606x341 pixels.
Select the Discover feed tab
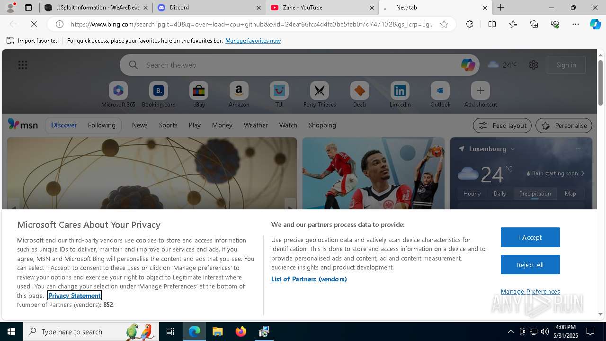pyautogui.click(x=64, y=125)
